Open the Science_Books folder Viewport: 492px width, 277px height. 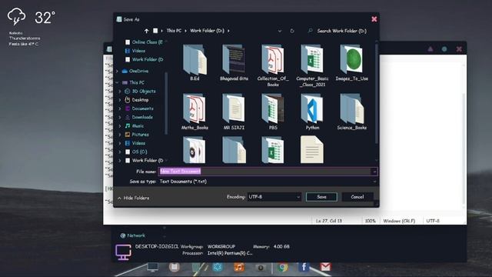pyautogui.click(x=351, y=112)
